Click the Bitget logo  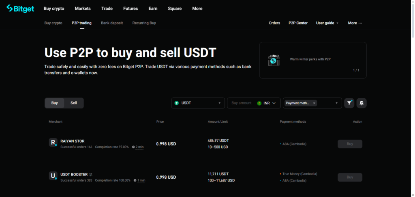pyautogui.click(x=20, y=9)
